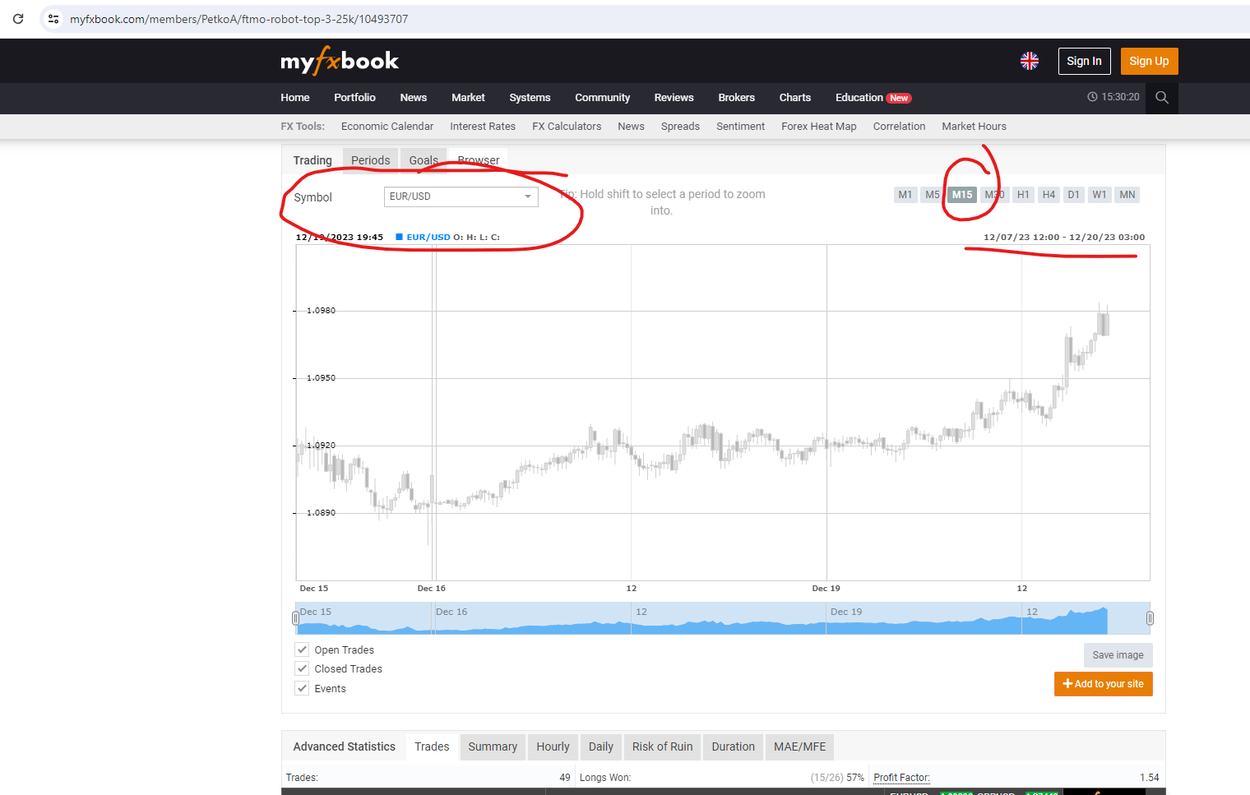Select H4 timeframe
The width and height of the screenshot is (1250, 795).
click(x=1049, y=195)
